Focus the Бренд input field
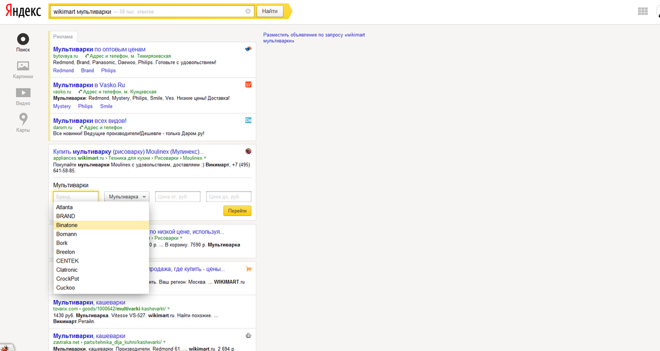Image resolution: width=660 pixels, height=351 pixels. pyautogui.click(x=76, y=196)
